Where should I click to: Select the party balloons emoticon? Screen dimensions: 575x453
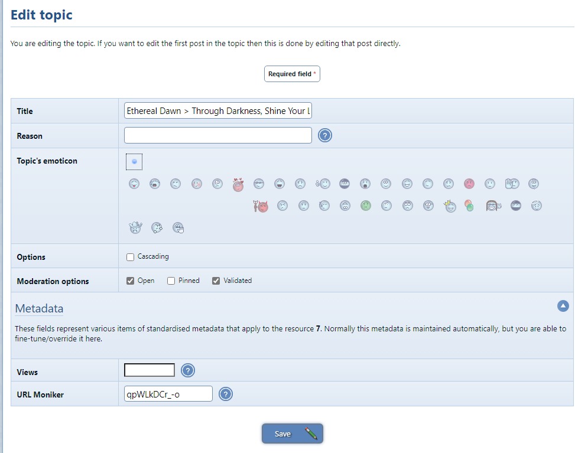[x=469, y=206]
